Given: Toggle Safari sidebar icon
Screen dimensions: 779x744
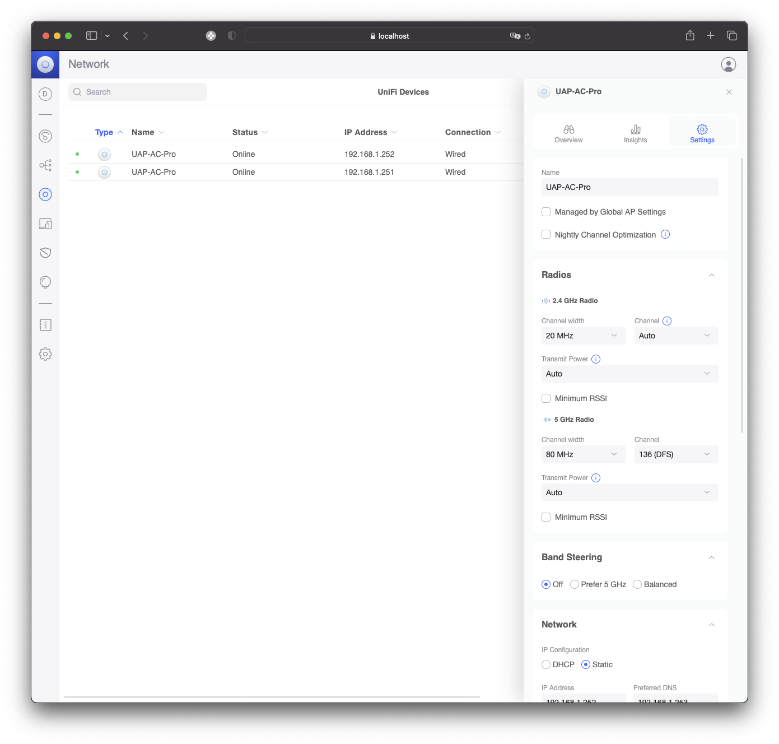Looking at the screenshot, I should pyautogui.click(x=92, y=35).
